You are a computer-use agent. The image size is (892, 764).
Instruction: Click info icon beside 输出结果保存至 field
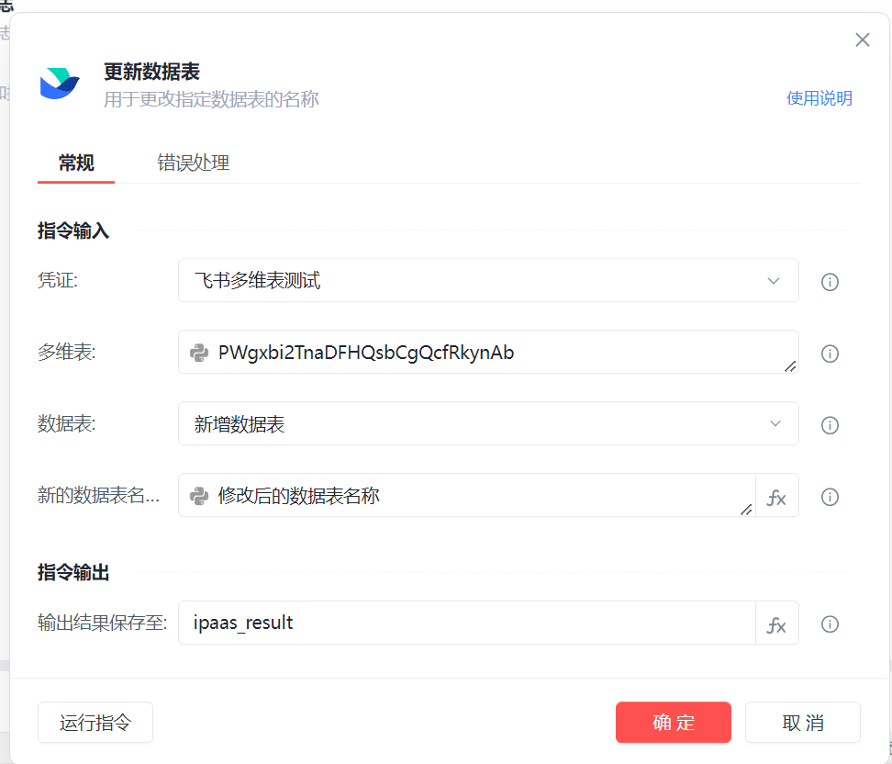pyautogui.click(x=830, y=624)
